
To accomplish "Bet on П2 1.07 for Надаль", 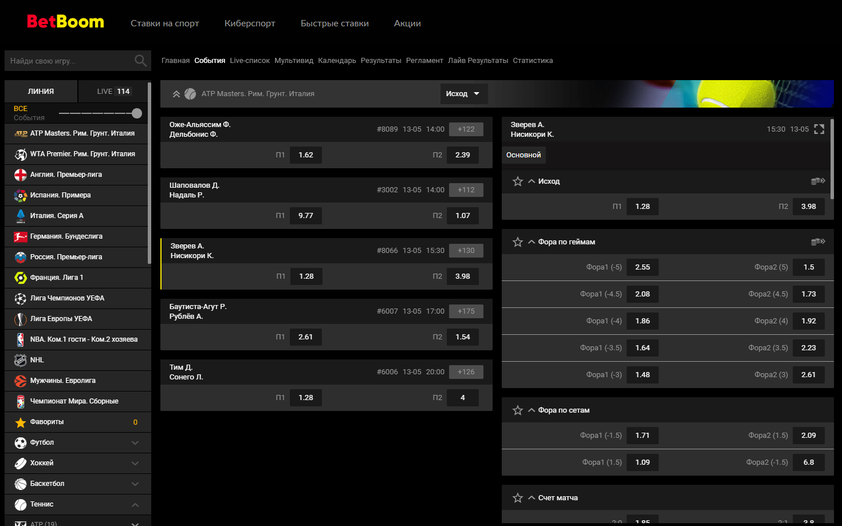I will pyautogui.click(x=463, y=216).
